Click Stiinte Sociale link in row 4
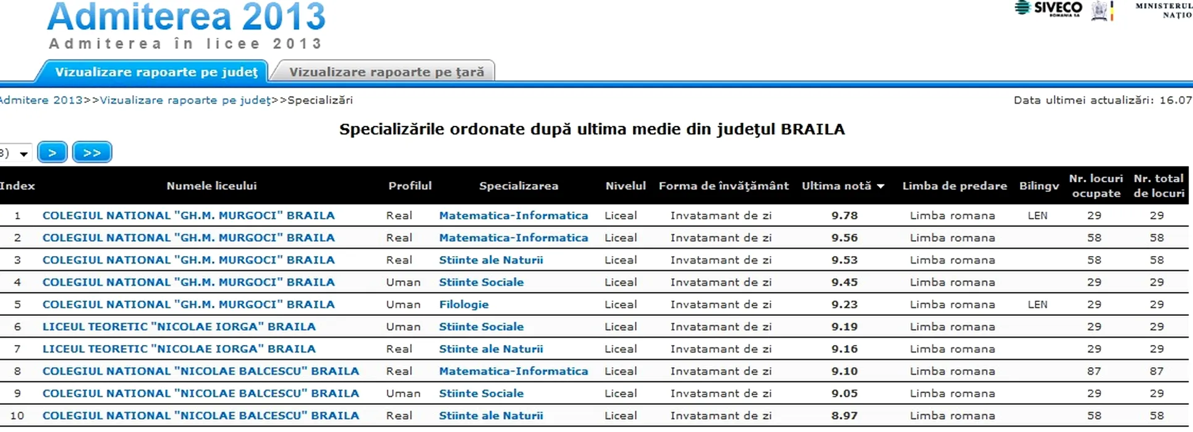Viewport: 1193px width, 432px height. click(481, 282)
